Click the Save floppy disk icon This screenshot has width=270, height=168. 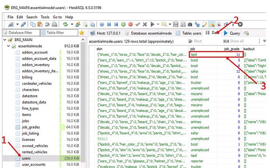pos(175,24)
